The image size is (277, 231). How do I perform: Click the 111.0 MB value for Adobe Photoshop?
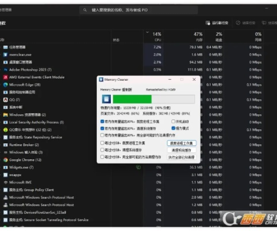pyautogui.click(x=195, y=70)
